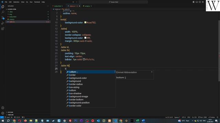220x123 pixels.
Task: Click the remote window indicator in status bar
Action: point(2,117)
